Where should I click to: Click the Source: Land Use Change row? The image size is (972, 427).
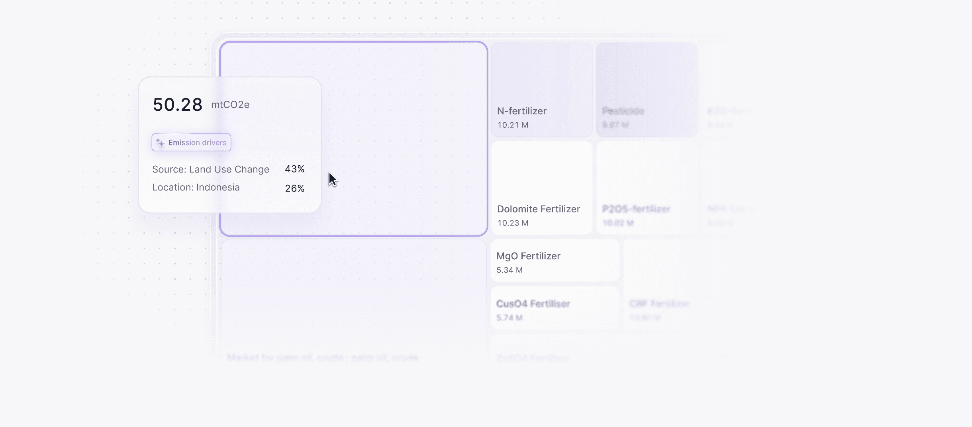tap(228, 169)
